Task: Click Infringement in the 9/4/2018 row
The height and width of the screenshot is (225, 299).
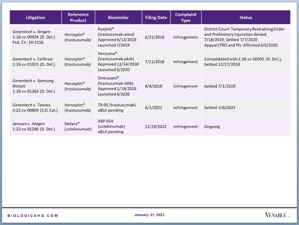Action: tap(186, 86)
